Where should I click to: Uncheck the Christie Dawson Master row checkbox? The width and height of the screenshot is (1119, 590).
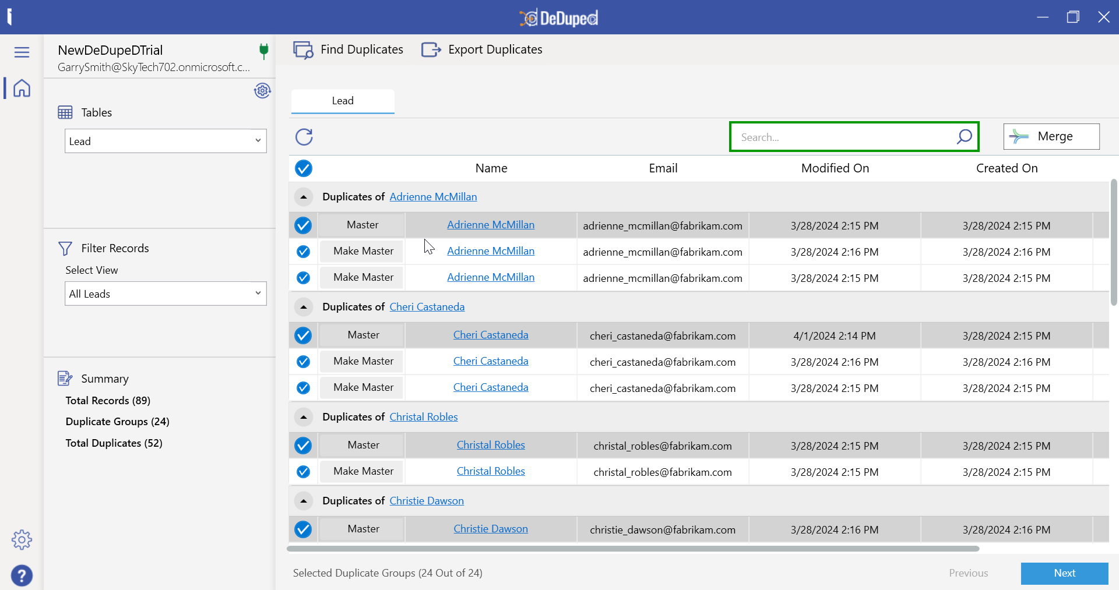tap(303, 529)
